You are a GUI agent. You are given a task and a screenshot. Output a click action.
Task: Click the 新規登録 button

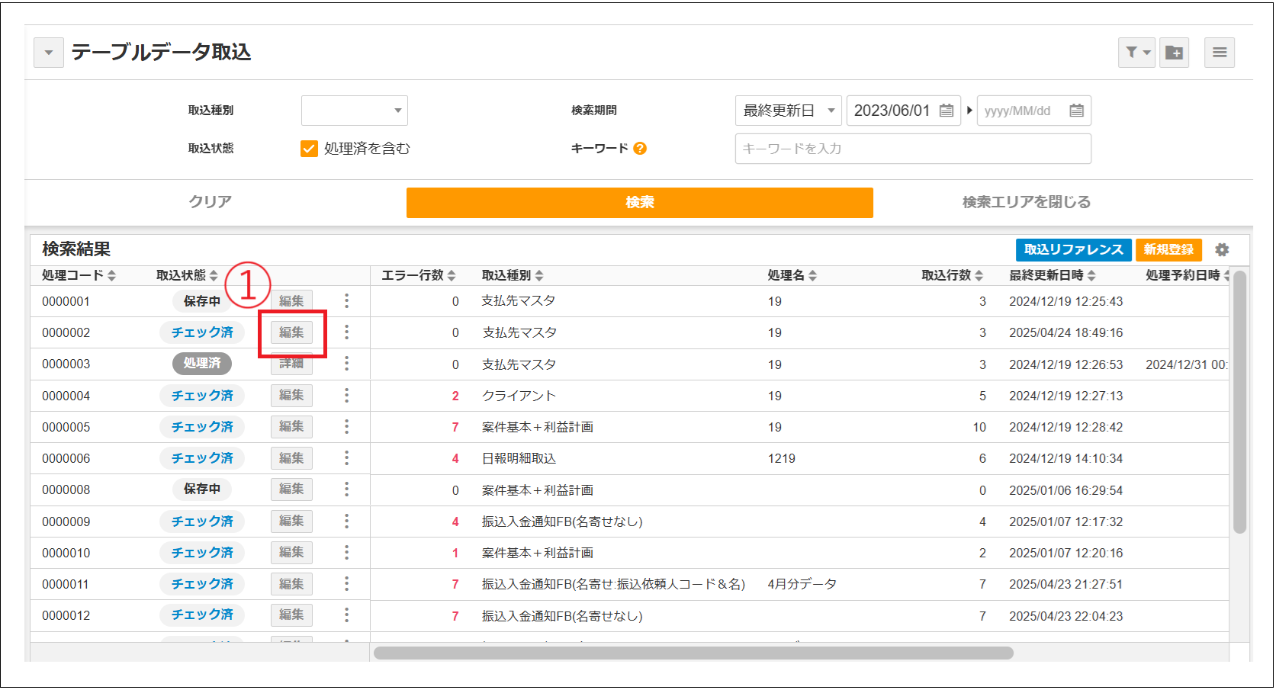click(x=1168, y=250)
